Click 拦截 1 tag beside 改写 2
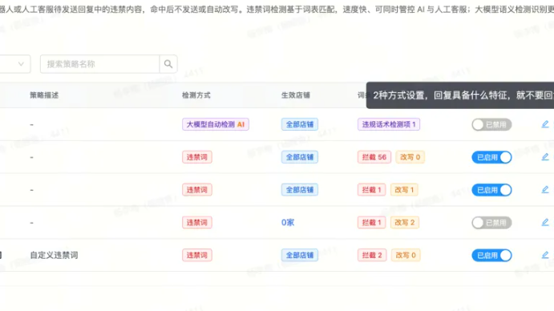The image size is (554, 311). (x=371, y=222)
